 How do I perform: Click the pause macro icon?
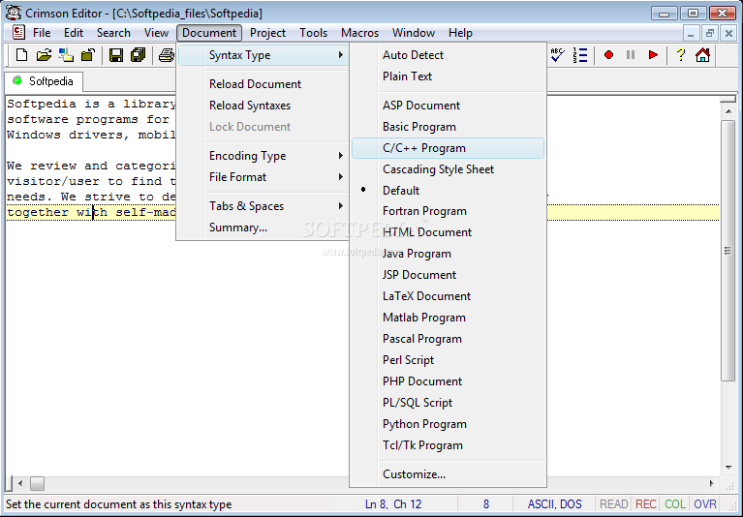point(631,55)
